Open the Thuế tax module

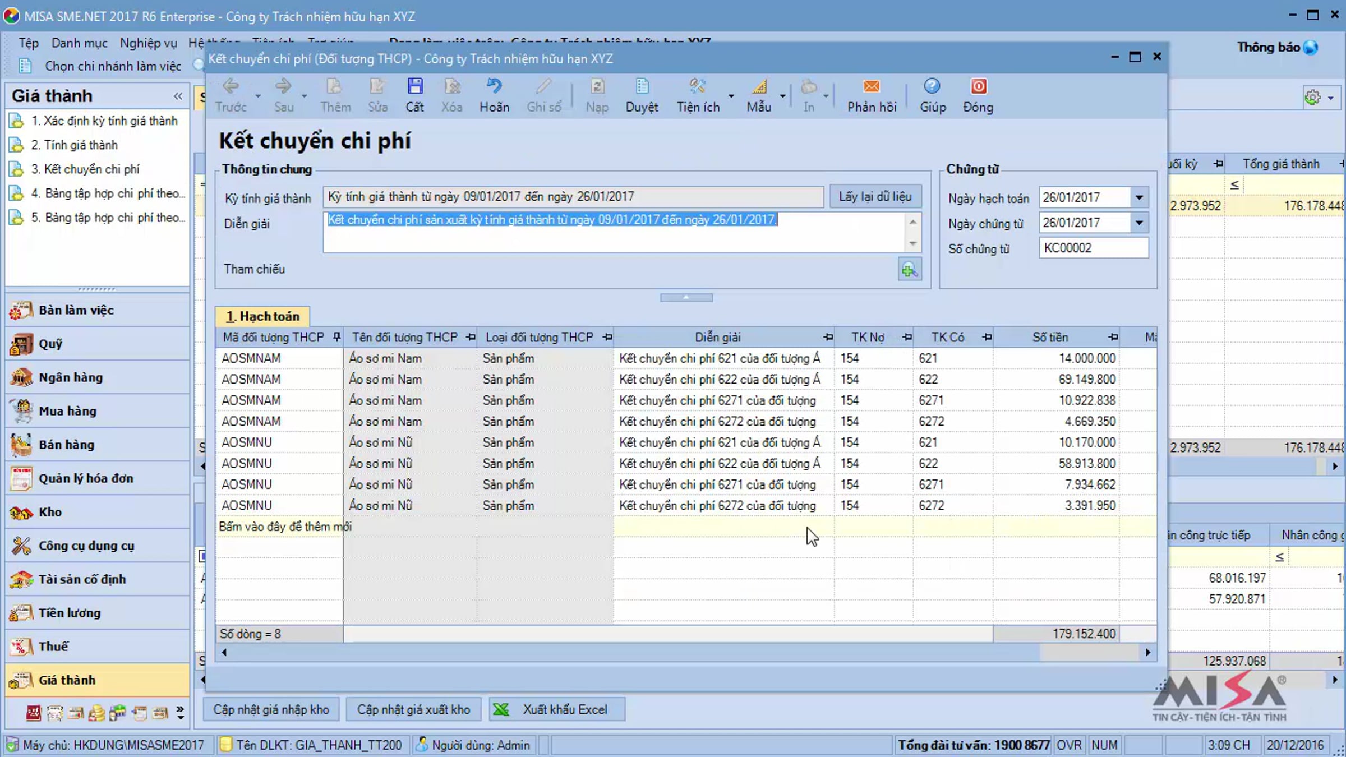[x=98, y=647]
